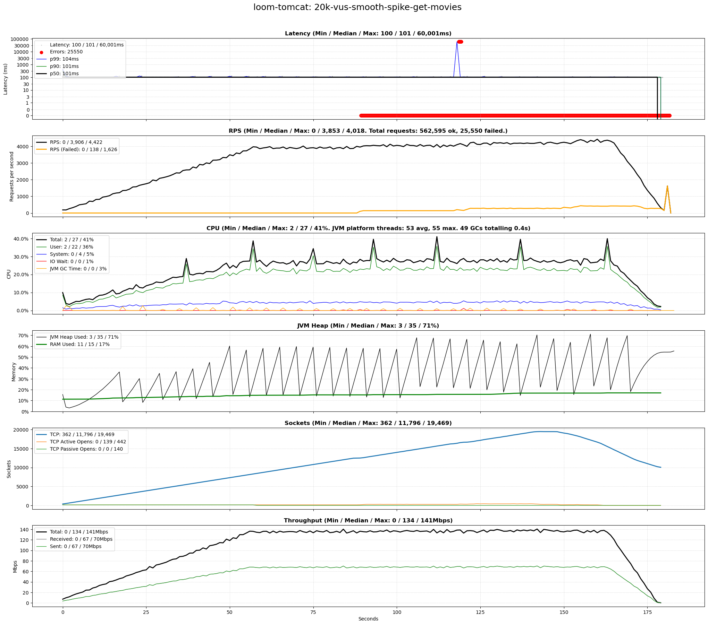Click the blue p99 legend line
Viewport: 708px width, 625px height.
(41, 59)
